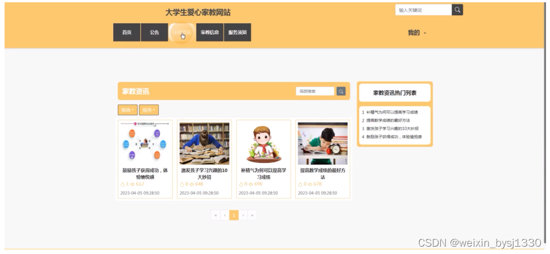Open hot list item 鼓励孩子获得成功，体验愉悦感

click(x=394, y=136)
